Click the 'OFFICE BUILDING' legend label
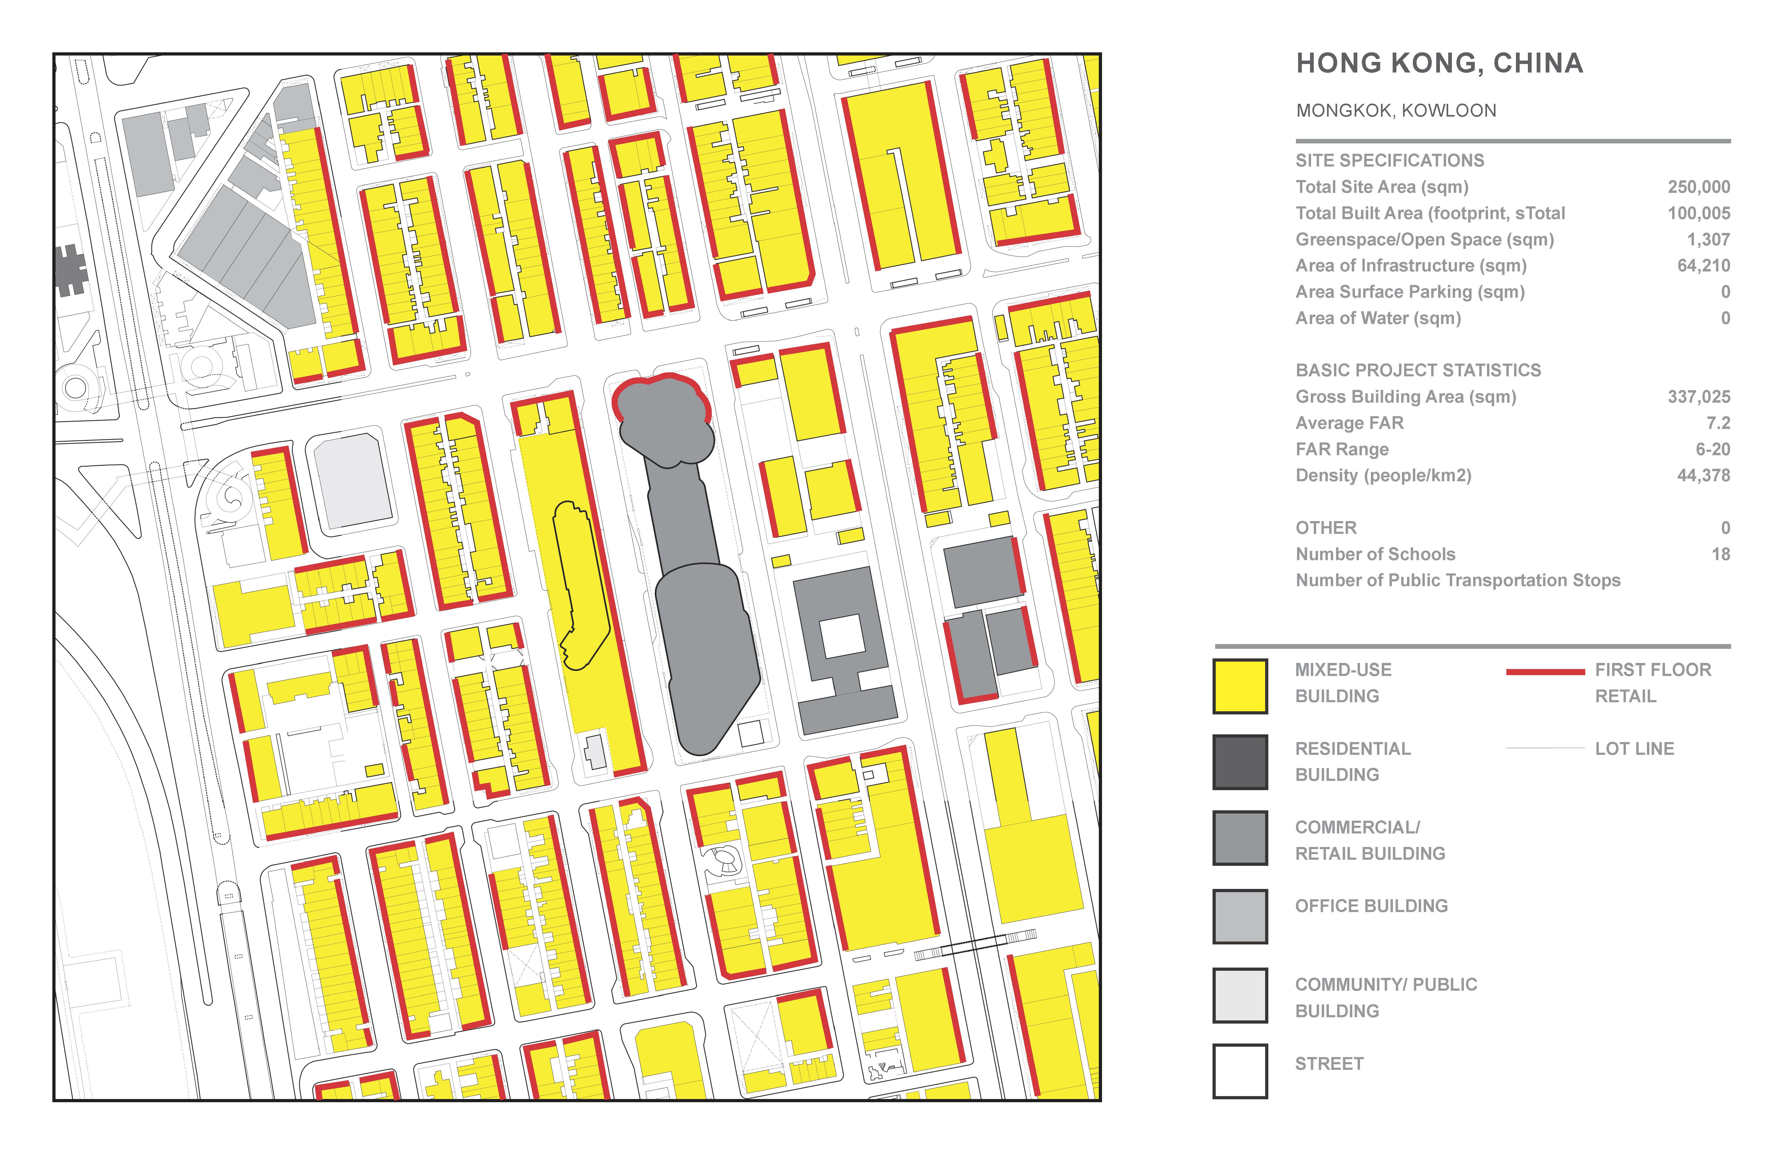The image size is (1784, 1154). click(x=1372, y=906)
